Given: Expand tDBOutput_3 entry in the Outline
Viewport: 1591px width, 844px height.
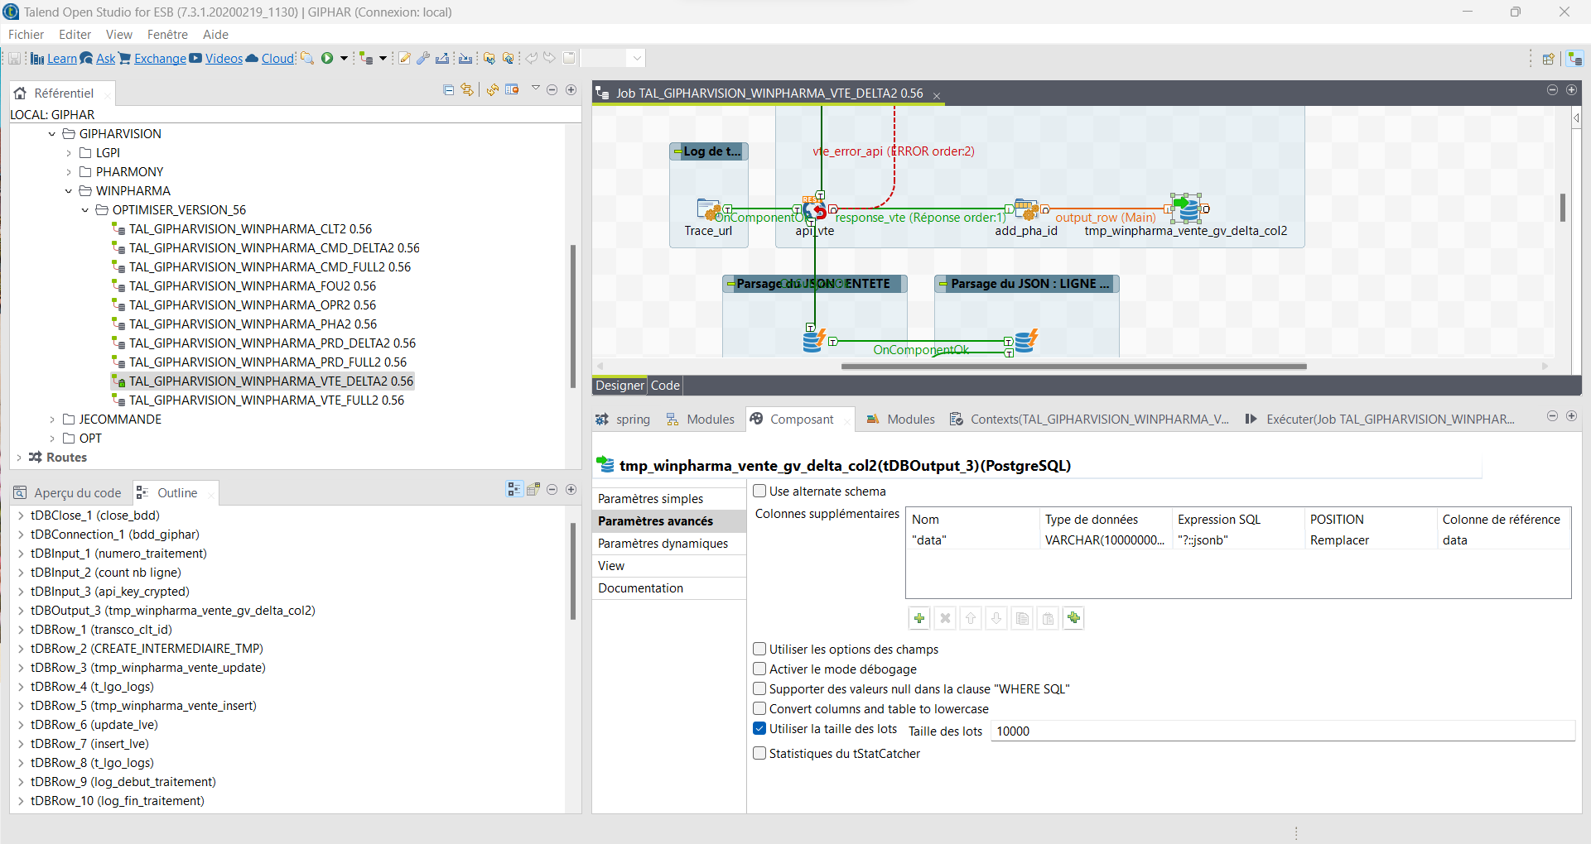Looking at the screenshot, I should pos(21,611).
